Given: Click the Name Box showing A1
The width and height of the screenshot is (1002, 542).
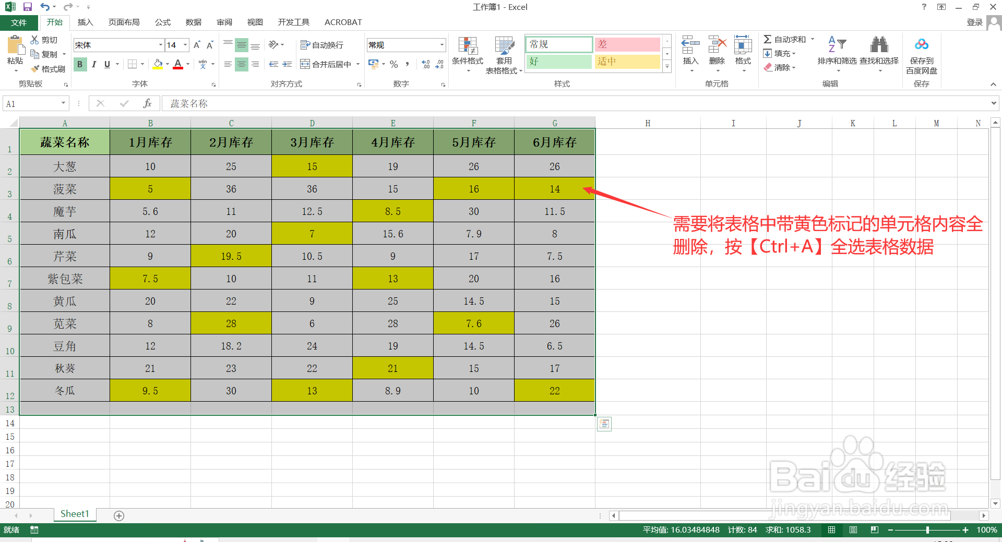Looking at the screenshot, I should (x=31, y=103).
